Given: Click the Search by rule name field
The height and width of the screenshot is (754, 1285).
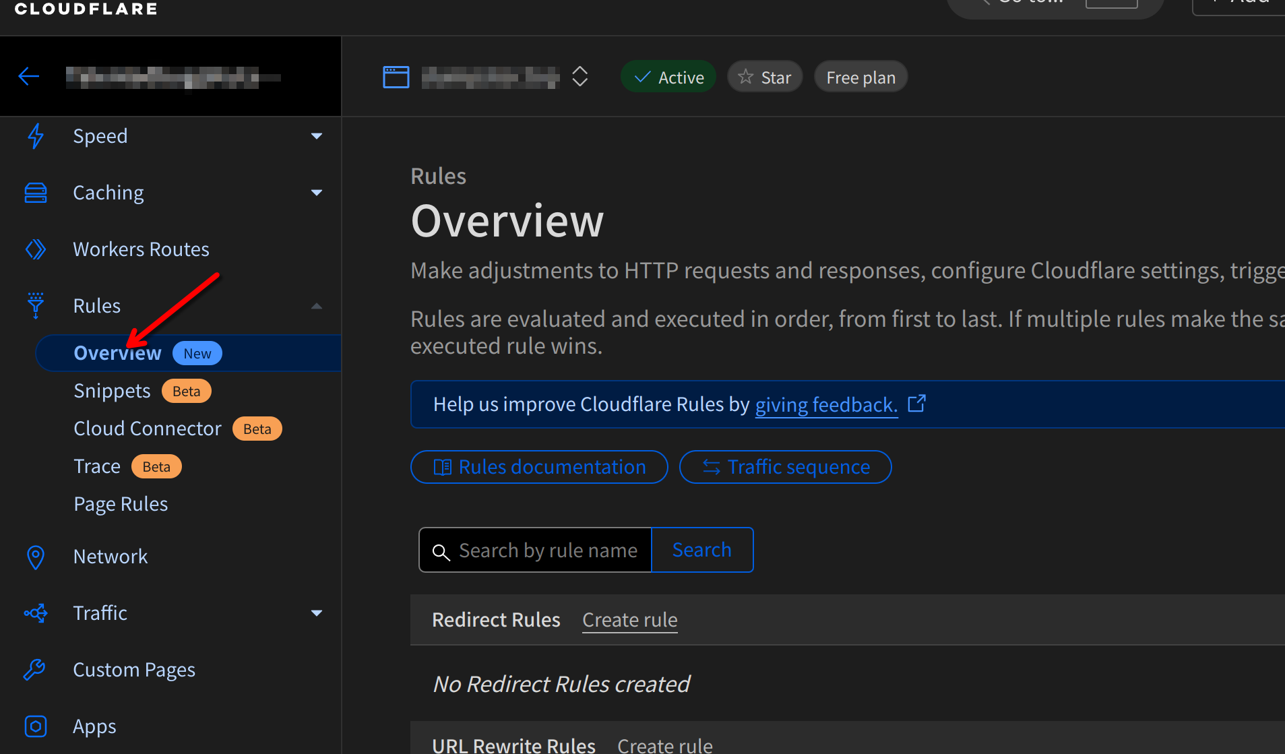Looking at the screenshot, I should (x=536, y=550).
